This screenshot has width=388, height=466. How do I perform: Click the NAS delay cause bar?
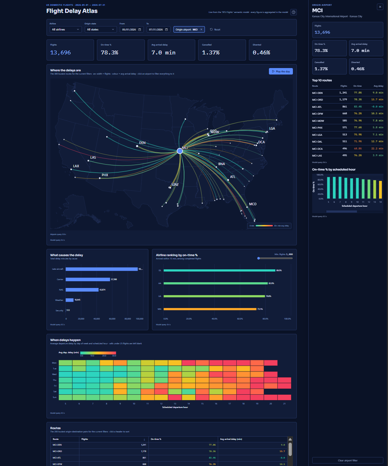(x=82, y=290)
